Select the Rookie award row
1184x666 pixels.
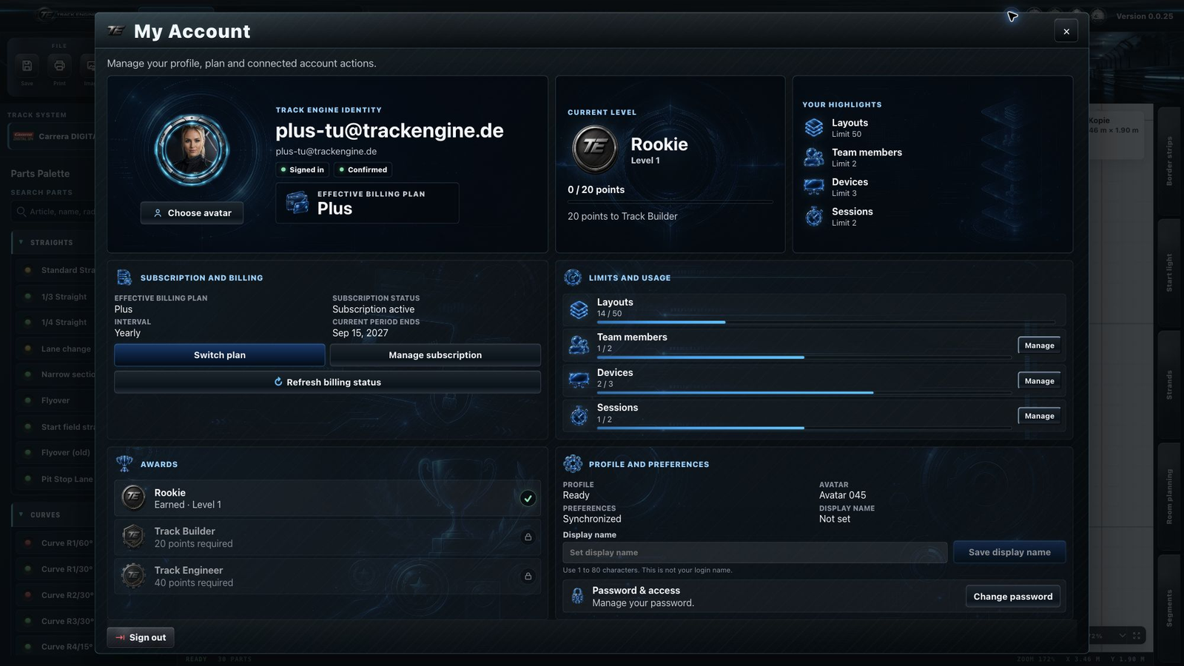point(327,498)
